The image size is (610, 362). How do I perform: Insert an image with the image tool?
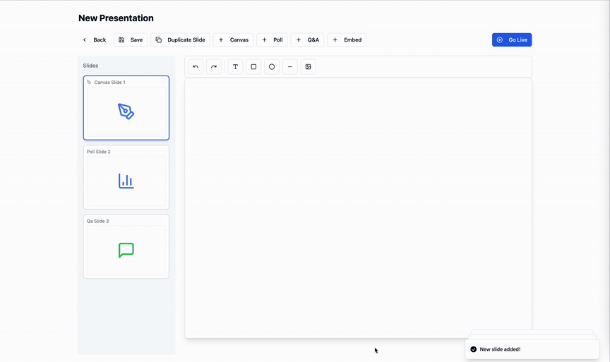click(x=308, y=67)
